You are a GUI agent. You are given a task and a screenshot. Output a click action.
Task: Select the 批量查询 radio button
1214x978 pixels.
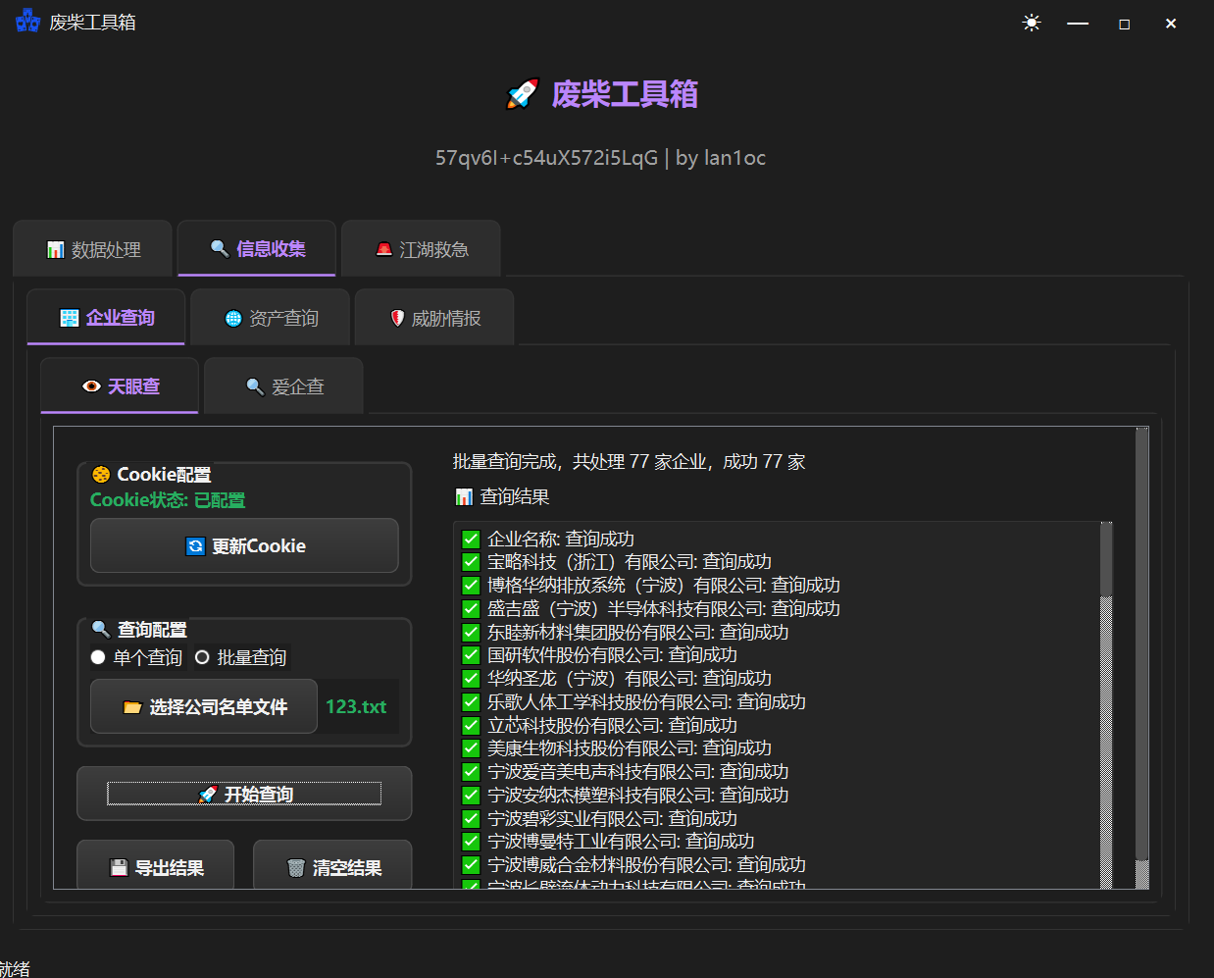[202, 657]
